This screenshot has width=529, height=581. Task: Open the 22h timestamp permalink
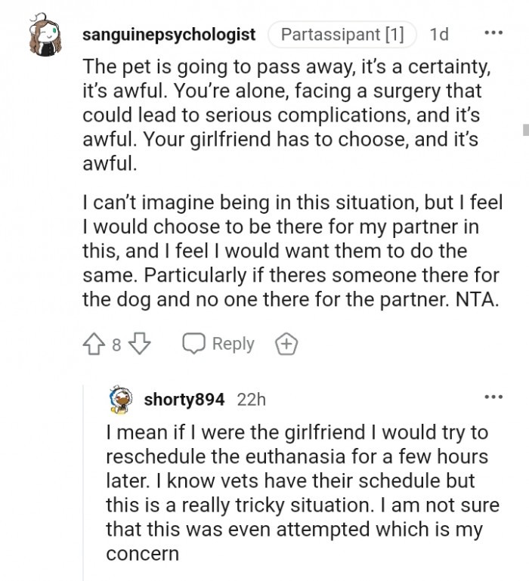[x=251, y=400]
